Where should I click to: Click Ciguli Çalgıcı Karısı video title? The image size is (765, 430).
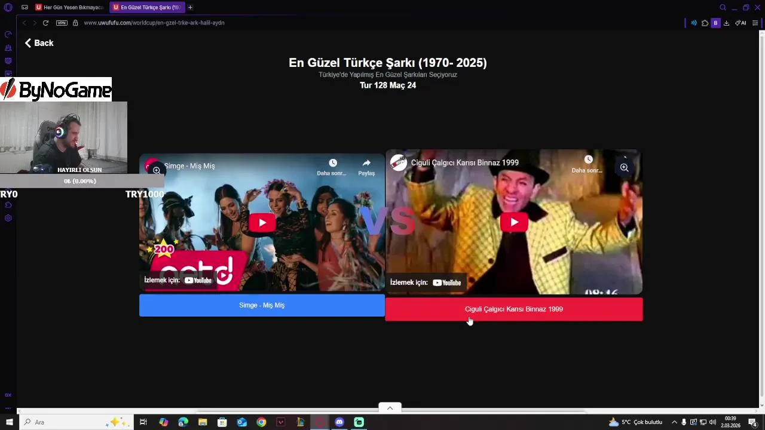tap(465, 162)
